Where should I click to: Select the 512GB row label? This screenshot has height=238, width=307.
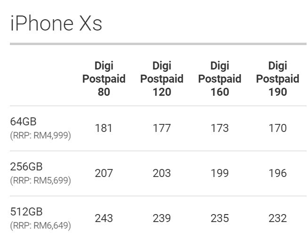[25, 212]
